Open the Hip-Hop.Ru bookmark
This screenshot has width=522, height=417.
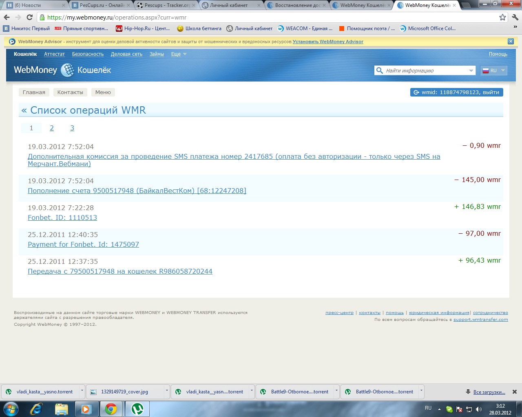pyautogui.click(x=143, y=29)
